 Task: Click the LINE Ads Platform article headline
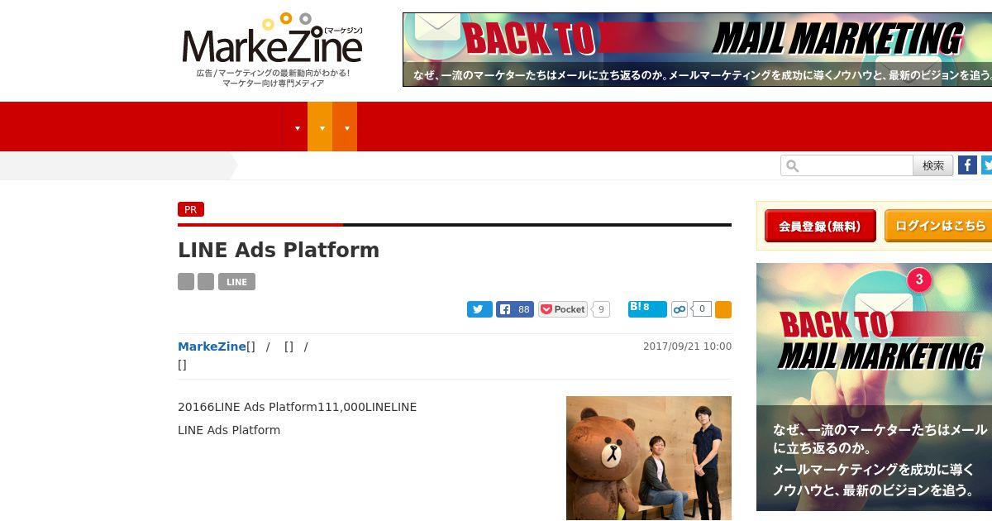pos(279,250)
